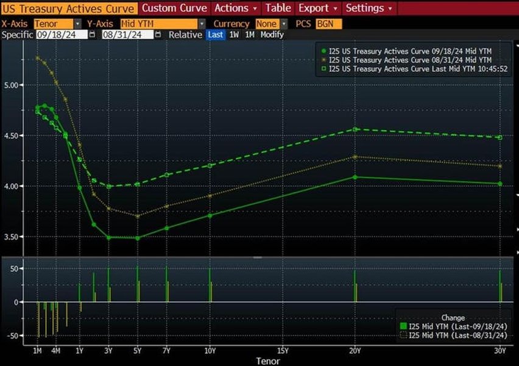Viewport: 519px width, 366px height.
Task: Open the X-Axis Tenor dropdown arrow
Action: click(x=77, y=24)
